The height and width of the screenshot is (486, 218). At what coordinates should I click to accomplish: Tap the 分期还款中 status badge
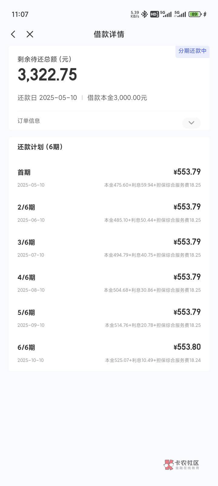coord(192,51)
